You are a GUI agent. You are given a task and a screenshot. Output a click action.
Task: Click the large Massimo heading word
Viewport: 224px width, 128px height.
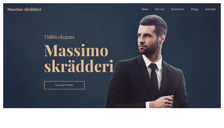pos(76,51)
